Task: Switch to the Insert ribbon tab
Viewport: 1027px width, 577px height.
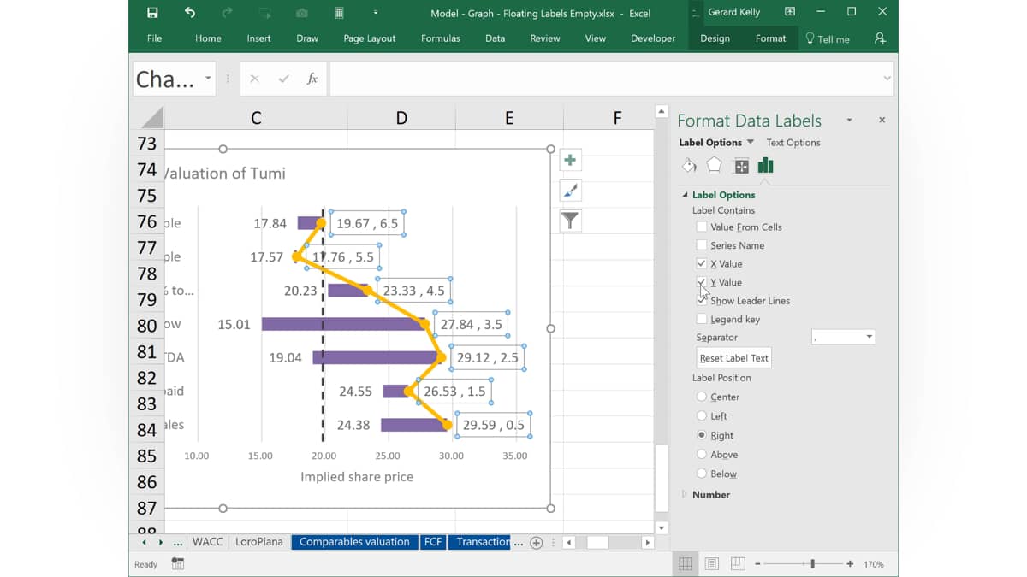Action: [x=258, y=38]
